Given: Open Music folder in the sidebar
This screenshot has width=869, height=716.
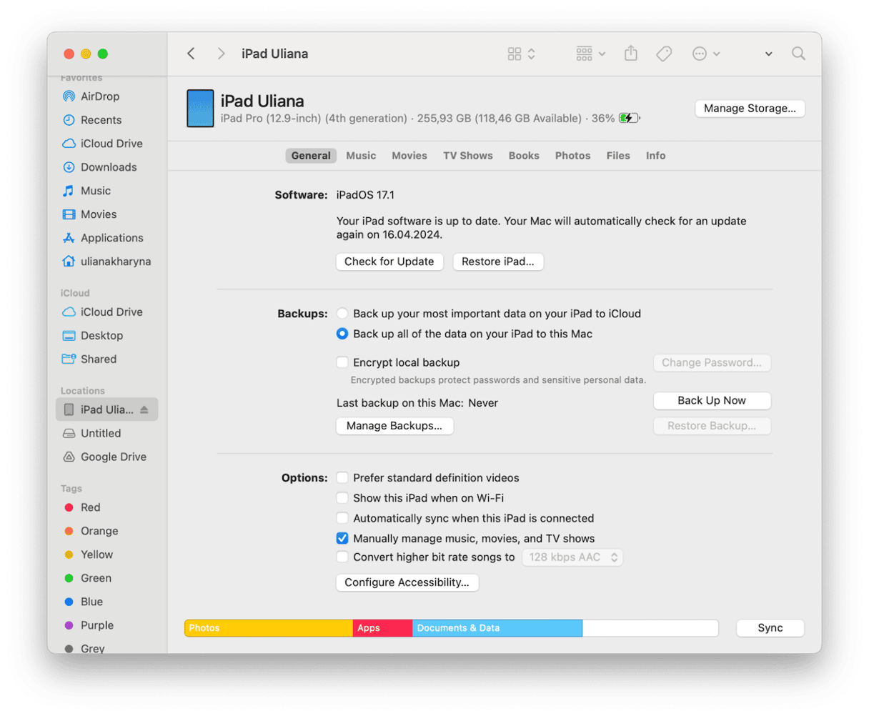Looking at the screenshot, I should (x=95, y=191).
